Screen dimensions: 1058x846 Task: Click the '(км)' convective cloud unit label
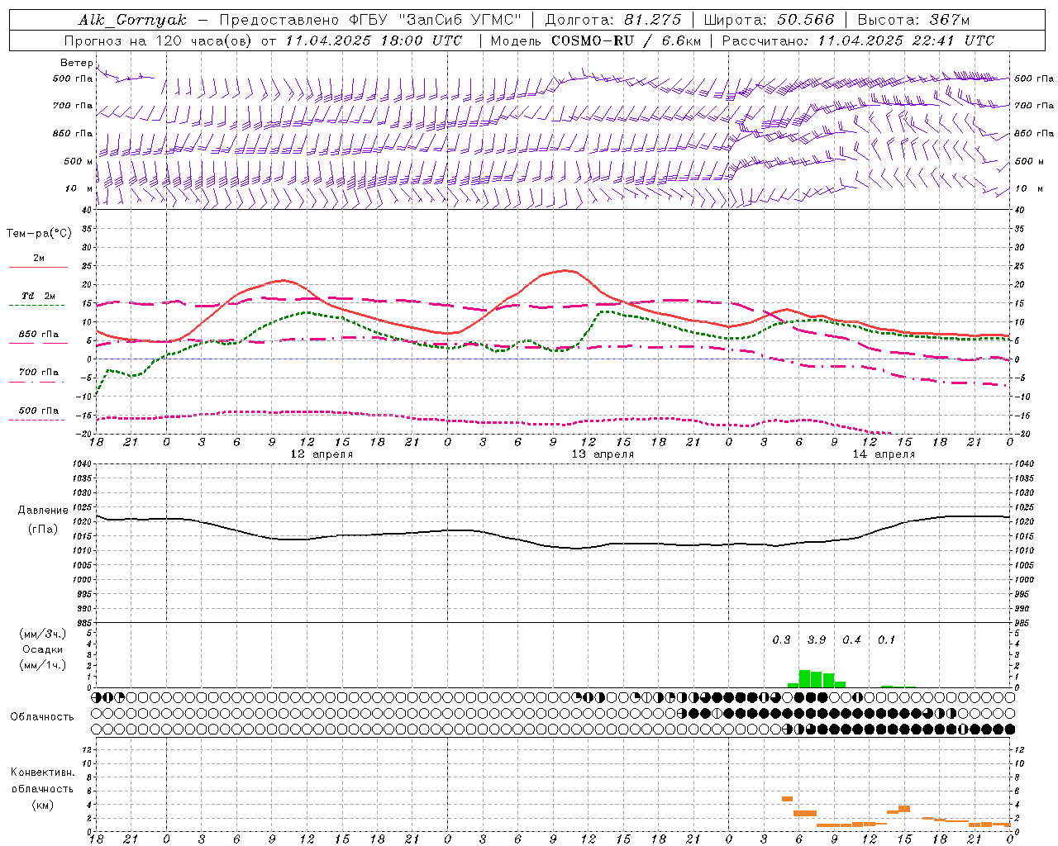point(43,804)
